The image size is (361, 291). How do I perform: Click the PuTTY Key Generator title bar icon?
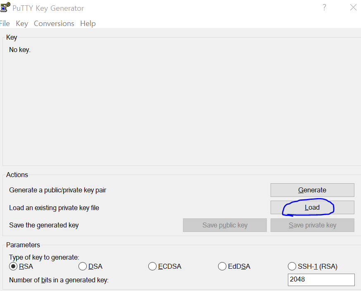coord(5,7)
